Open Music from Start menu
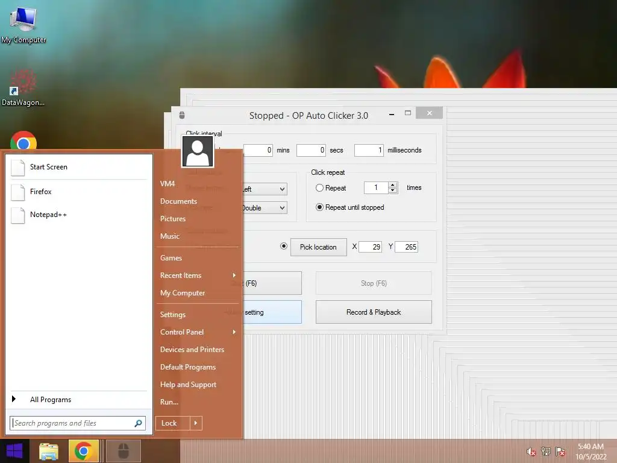Screen dimensions: 617x463 pyautogui.click(x=170, y=236)
